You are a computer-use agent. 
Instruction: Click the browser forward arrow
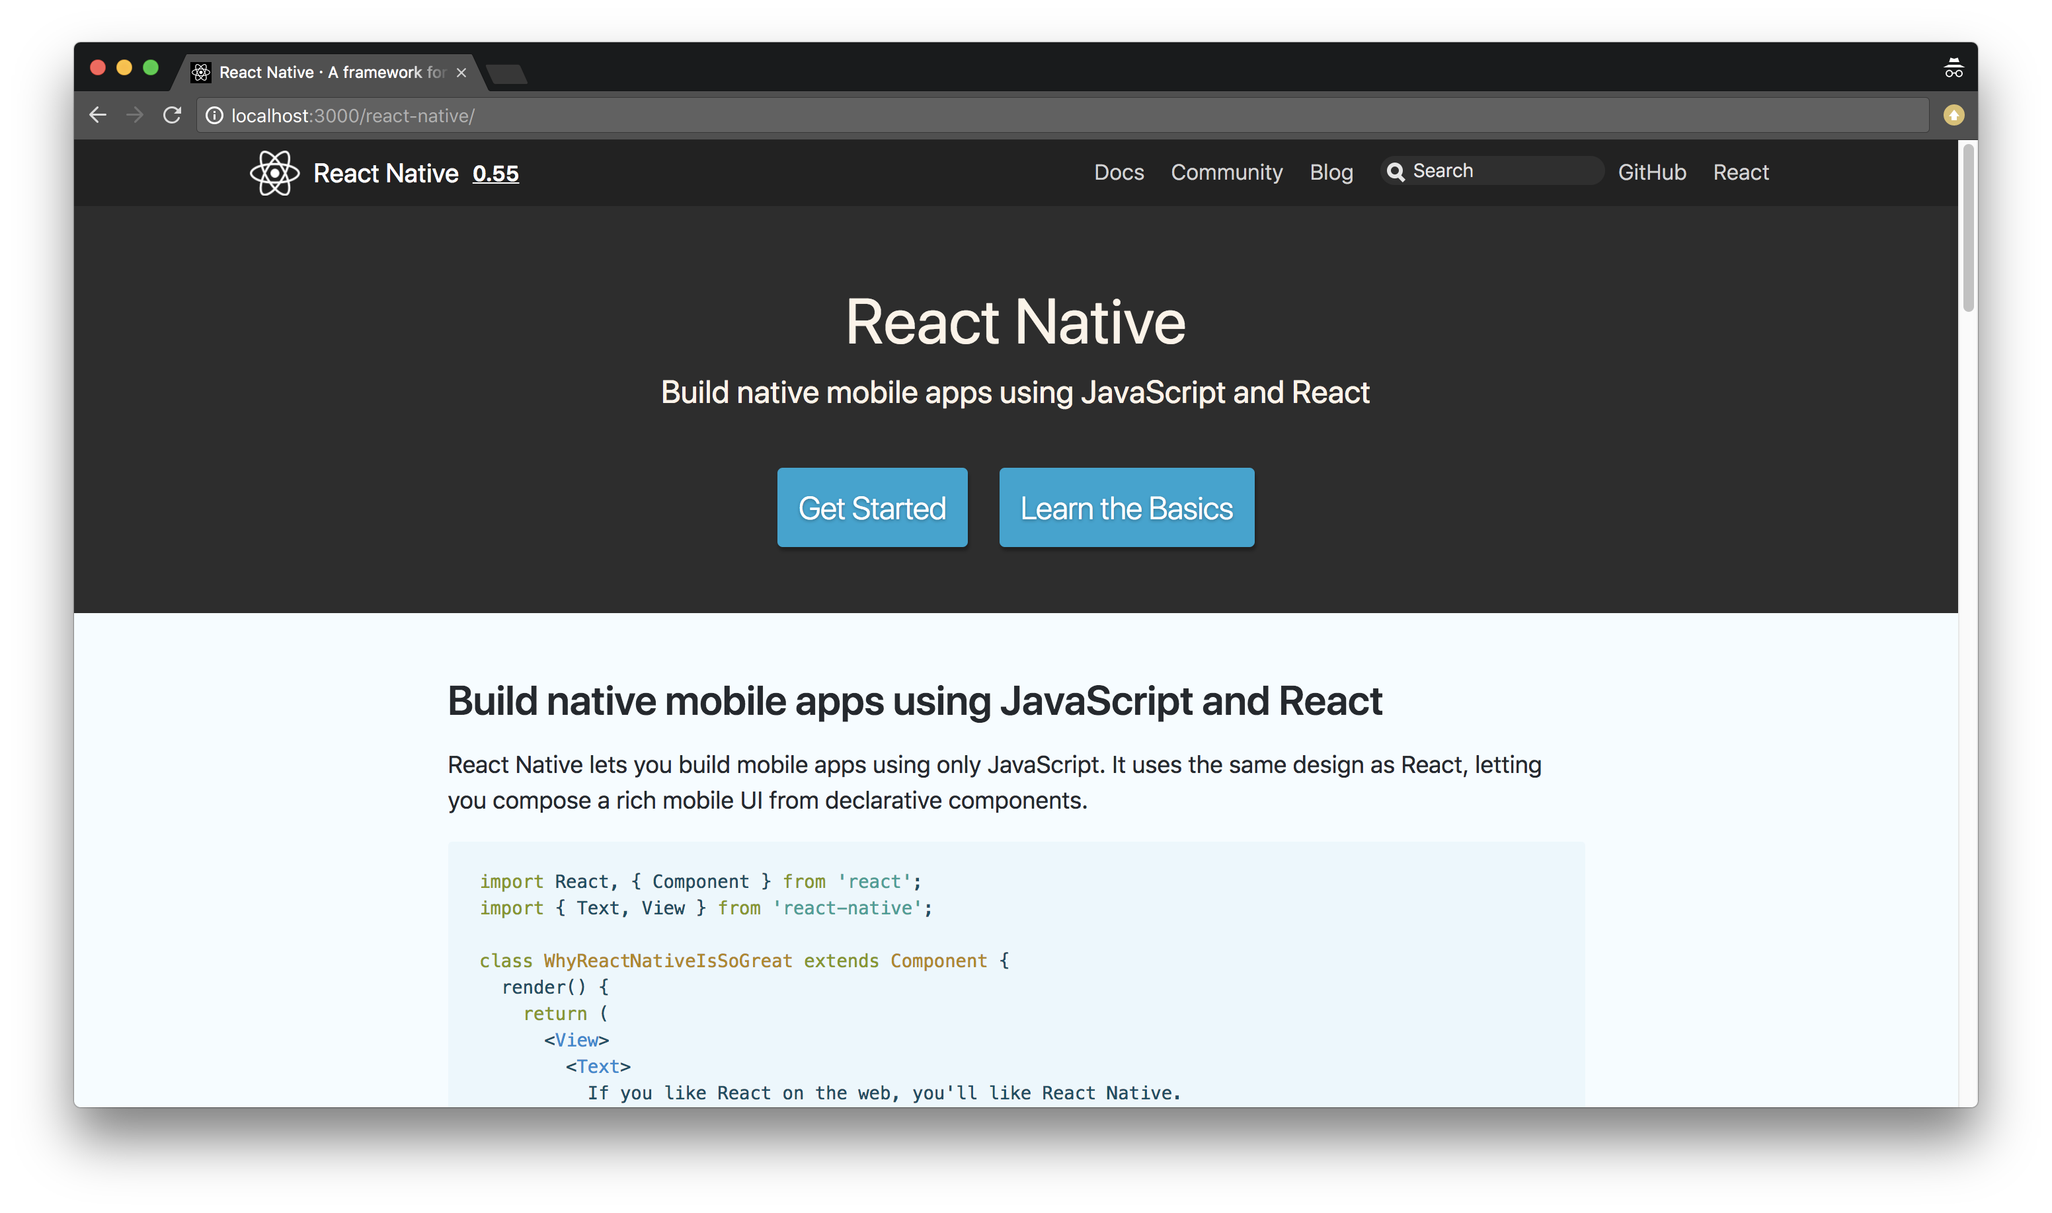point(135,115)
